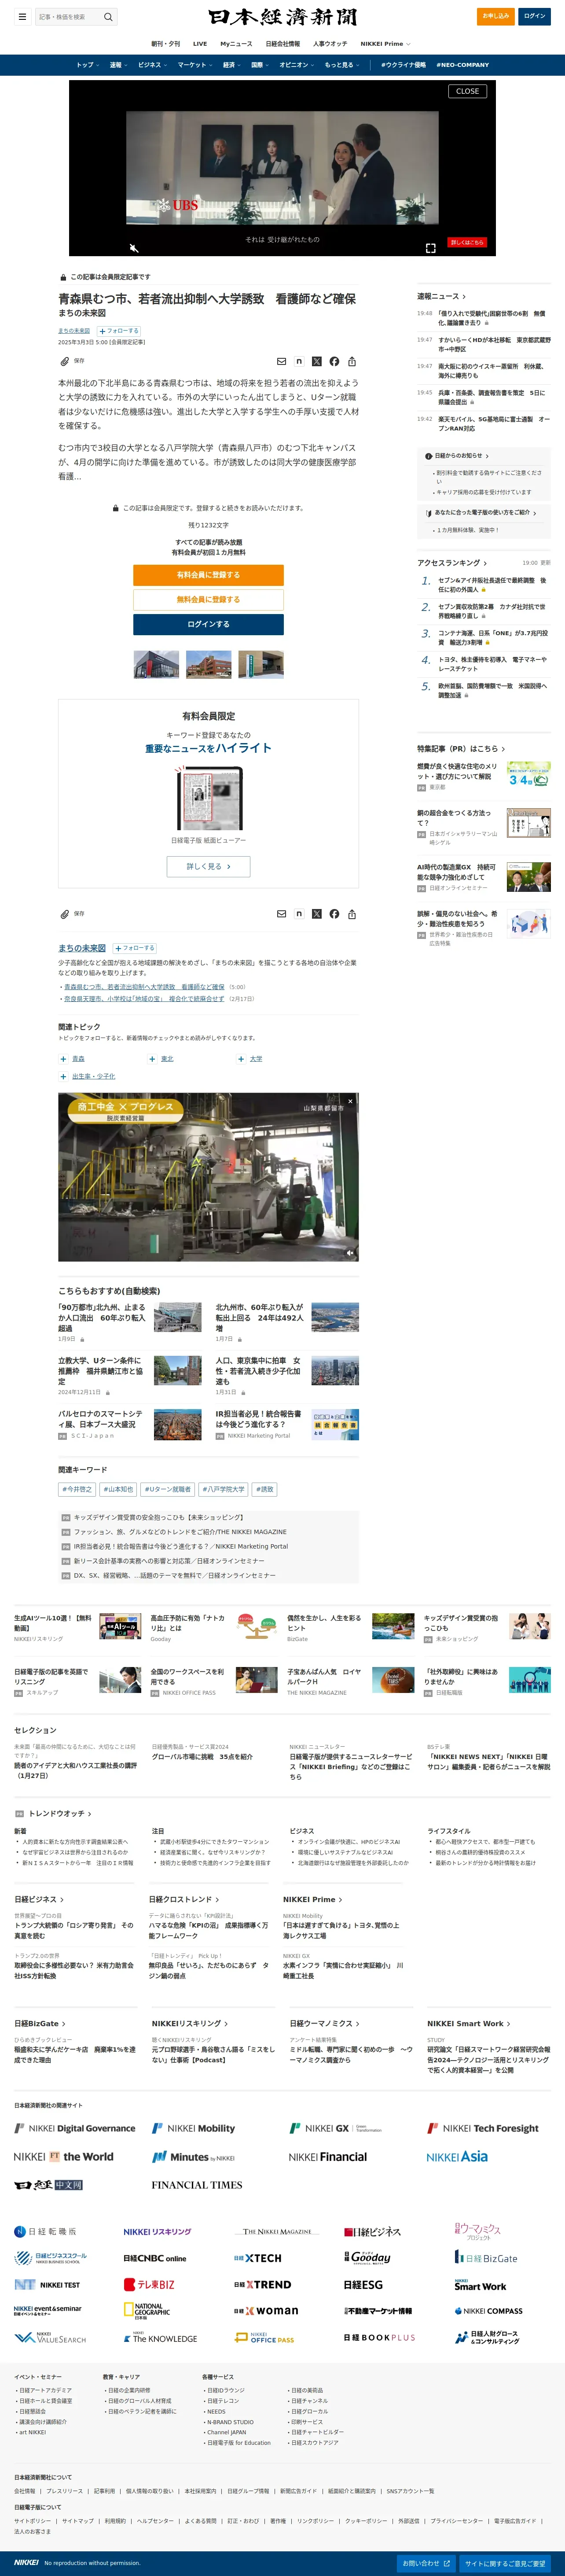Click the lower envelope email share icon
This screenshot has width=565, height=2576.
tap(281, 914)
